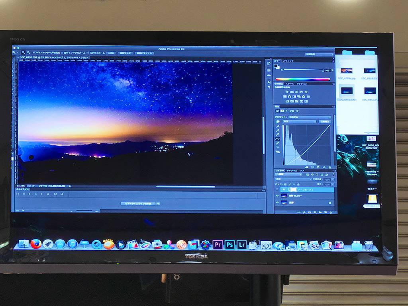Screen dimensions: 408x306
Task: Click the fit screen button in options bar
Action: (144, 53)
